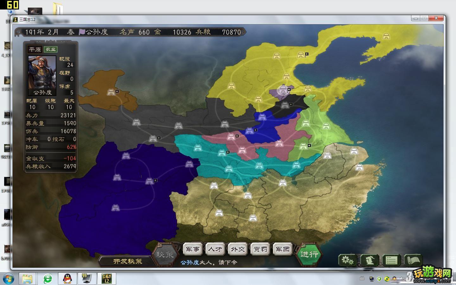Click the 平原 city name label

coord(35,49)
